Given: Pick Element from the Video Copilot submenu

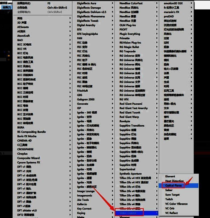Looking at the screenshot, I should click(x=170, y=176).
